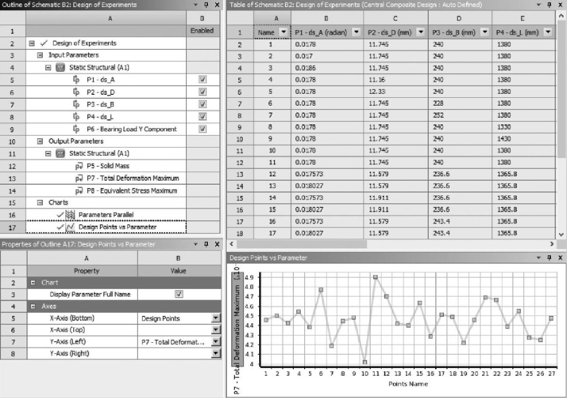Toggle the P3 - ds_B Enabled checkbox
The height and width of the screenshot is (398, 567).
(x=203, y=104)
